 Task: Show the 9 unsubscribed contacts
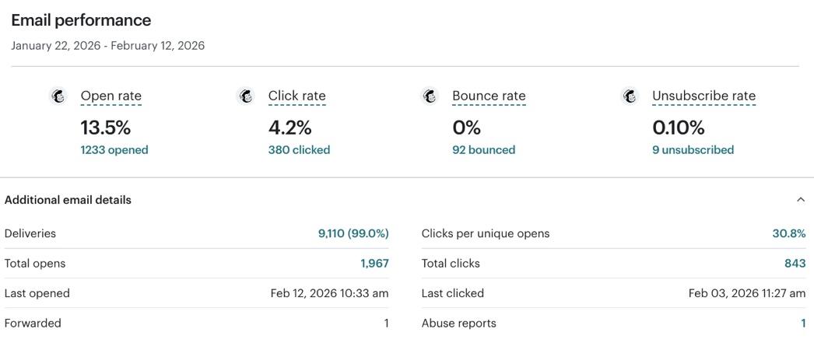coord(693,150)
